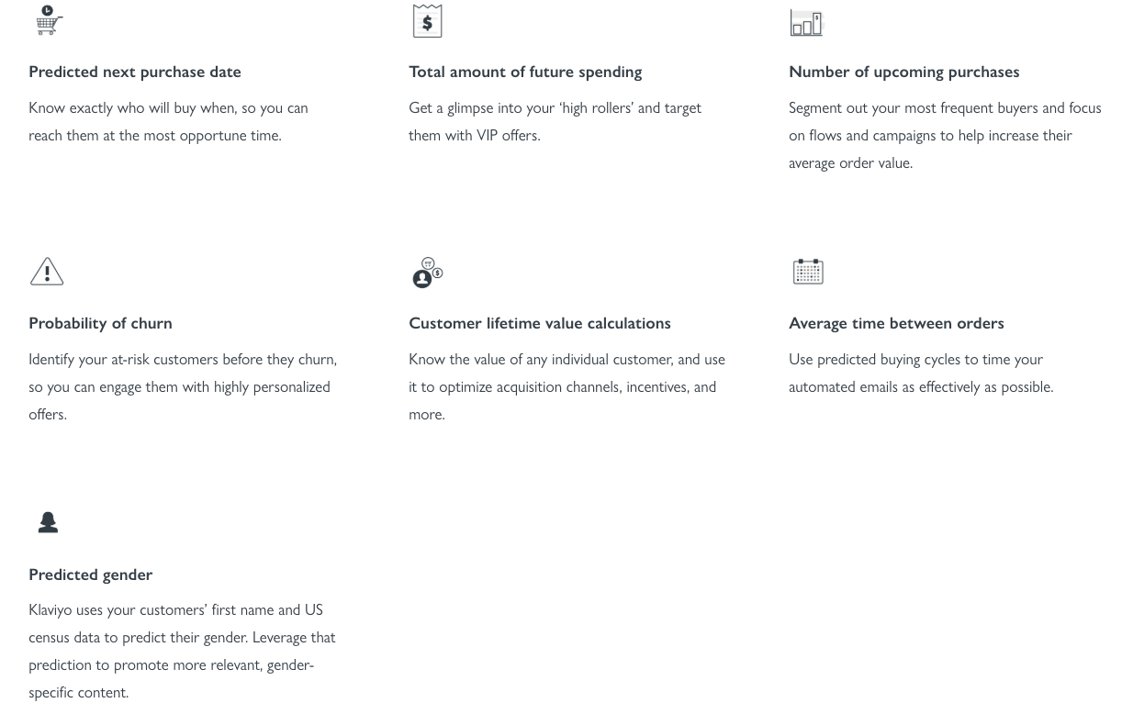Click the 'high rollers' VIP offers description
Image resolution: width=1122 pixels, height=725 pixels.
(555, 121)
